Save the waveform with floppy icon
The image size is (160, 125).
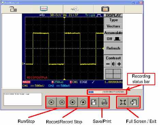[x=94, y=102]
